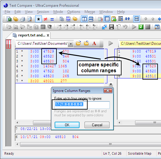Close the Ignore Column Ranges dialog
Viewport: 161px width, 159px height.
point(108,91)
